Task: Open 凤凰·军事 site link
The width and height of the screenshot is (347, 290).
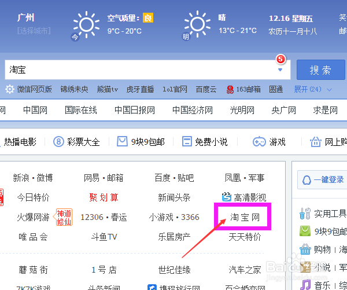Action: tap(245, 178)
